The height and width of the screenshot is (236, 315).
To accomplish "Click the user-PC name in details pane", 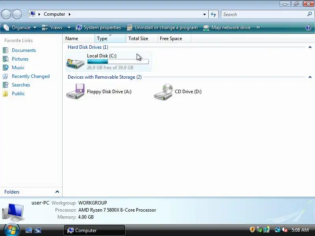I will pos(41,203).
